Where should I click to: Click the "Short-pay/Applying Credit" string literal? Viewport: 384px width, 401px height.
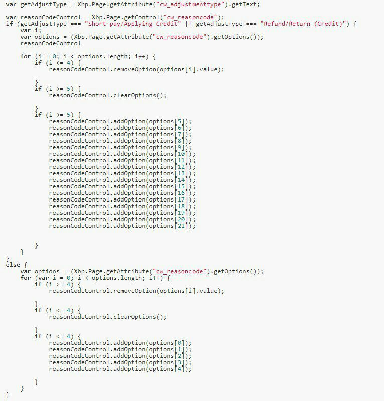133,24
